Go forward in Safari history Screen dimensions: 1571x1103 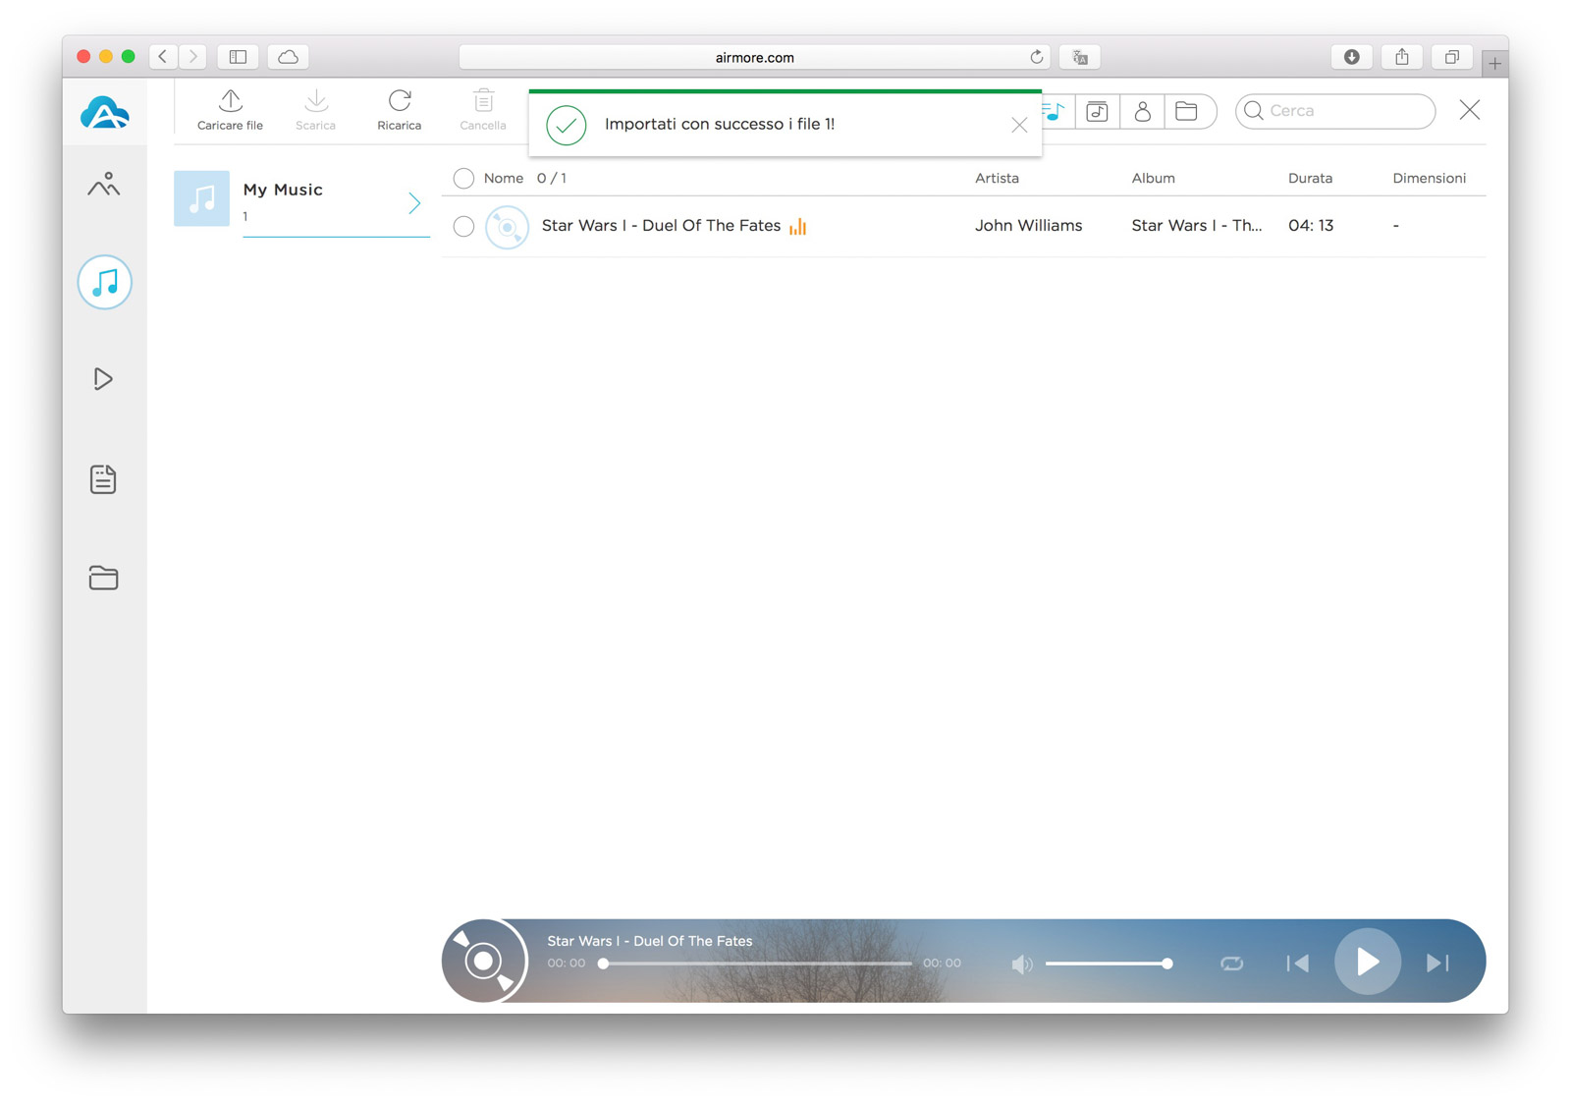tap(193, 57)
